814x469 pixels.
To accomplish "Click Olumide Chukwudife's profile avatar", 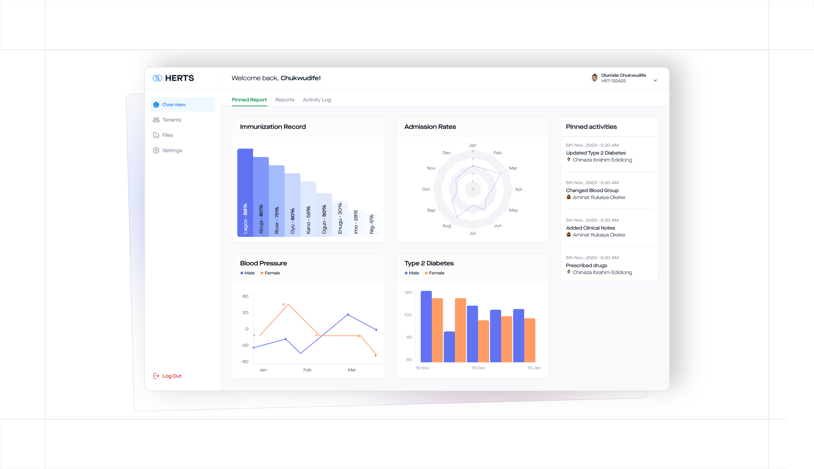I will tap(595, 78).
